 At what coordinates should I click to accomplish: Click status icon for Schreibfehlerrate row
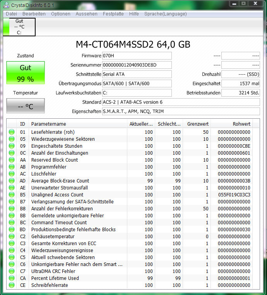pyautogui.click(x=12, y=285)
